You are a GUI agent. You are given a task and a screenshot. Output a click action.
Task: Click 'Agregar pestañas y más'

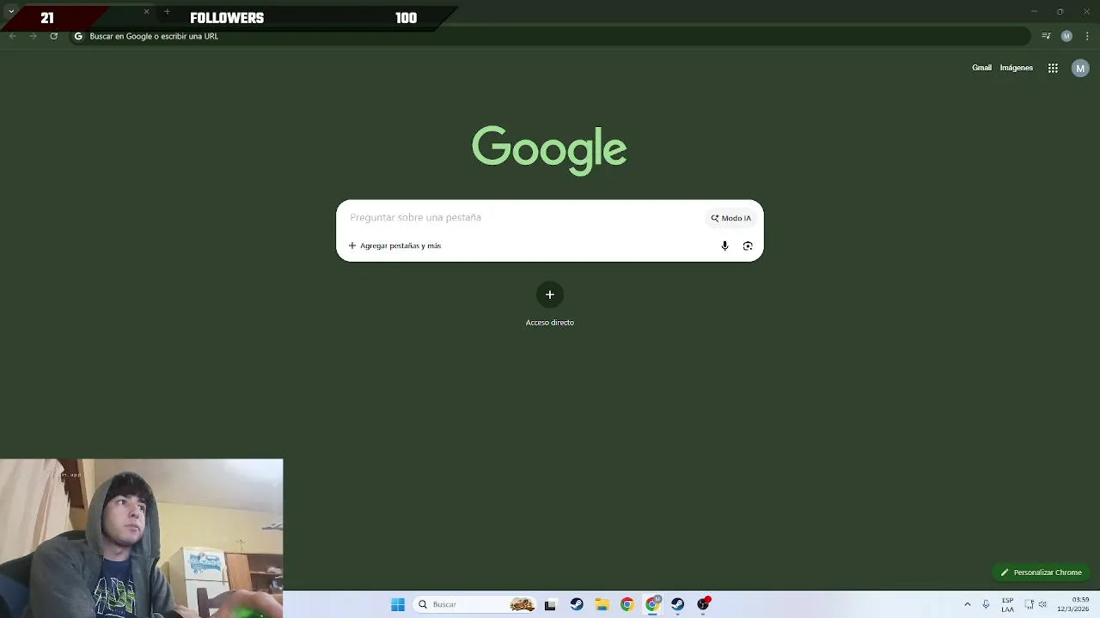394,245
